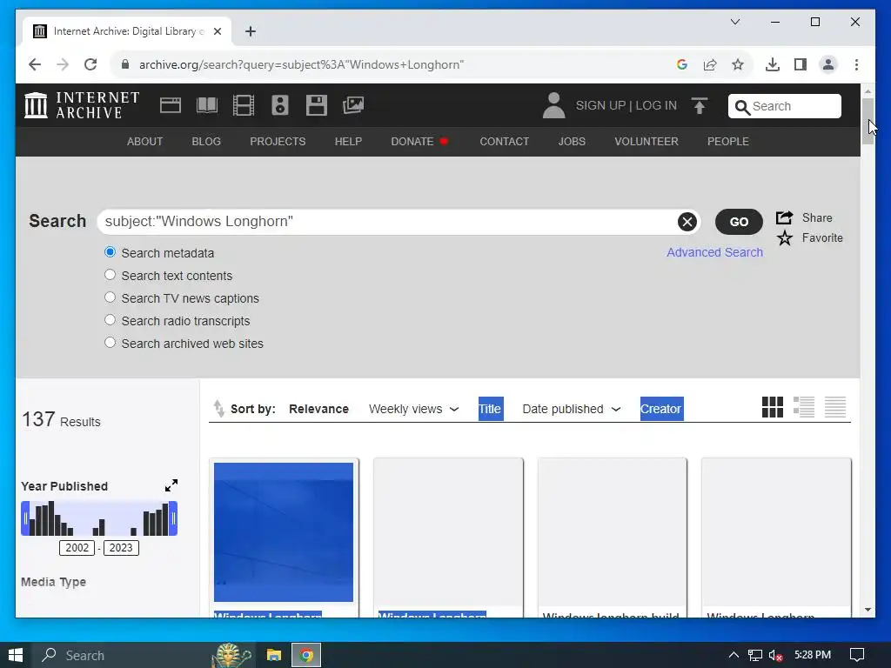Open File Explorer from the taskbar
891x668 pixels.
pyautogui.click(x=274, y=655)
